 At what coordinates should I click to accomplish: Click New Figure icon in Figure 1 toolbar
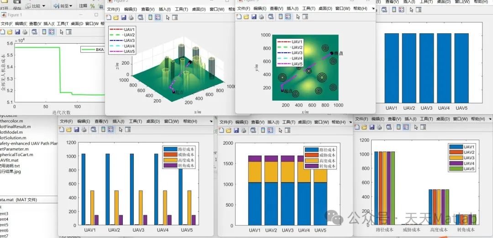tap(2, 32)
